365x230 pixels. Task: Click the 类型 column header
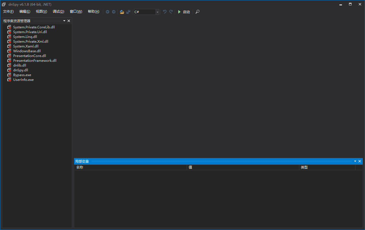click(x=327, y=167)
